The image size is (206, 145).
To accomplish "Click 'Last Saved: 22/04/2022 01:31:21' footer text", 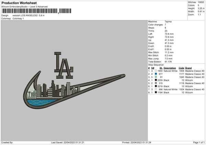I will pos(68,142).
